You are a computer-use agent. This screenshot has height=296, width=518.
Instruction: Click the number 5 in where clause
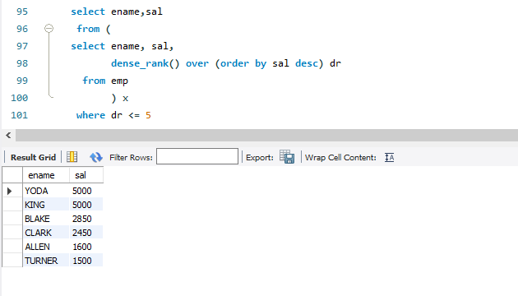pyautogui.click(x=148, y=115)
